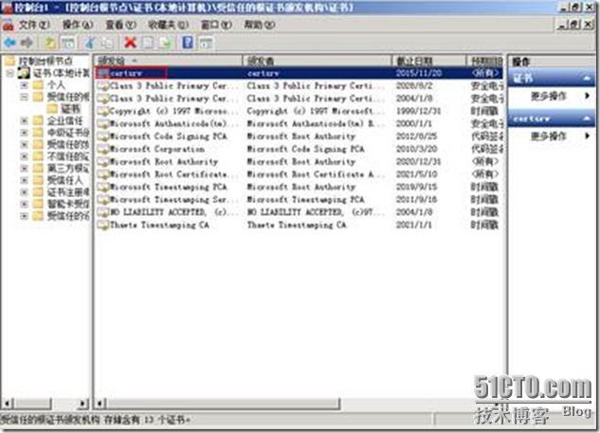Select the 受信任人 tree item
Image resolution: width=600 pixels, height=433 pixels.
point(64,180)
